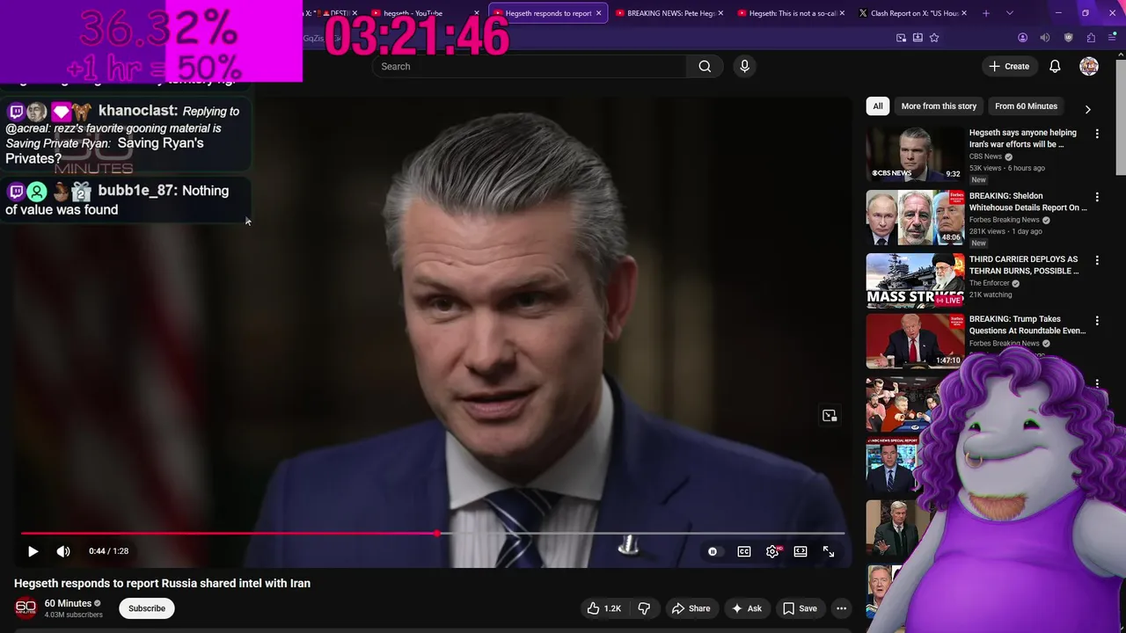Expand the browser tab list chevron
This screenshot has width=1126, height=633.
point(1010,13)
